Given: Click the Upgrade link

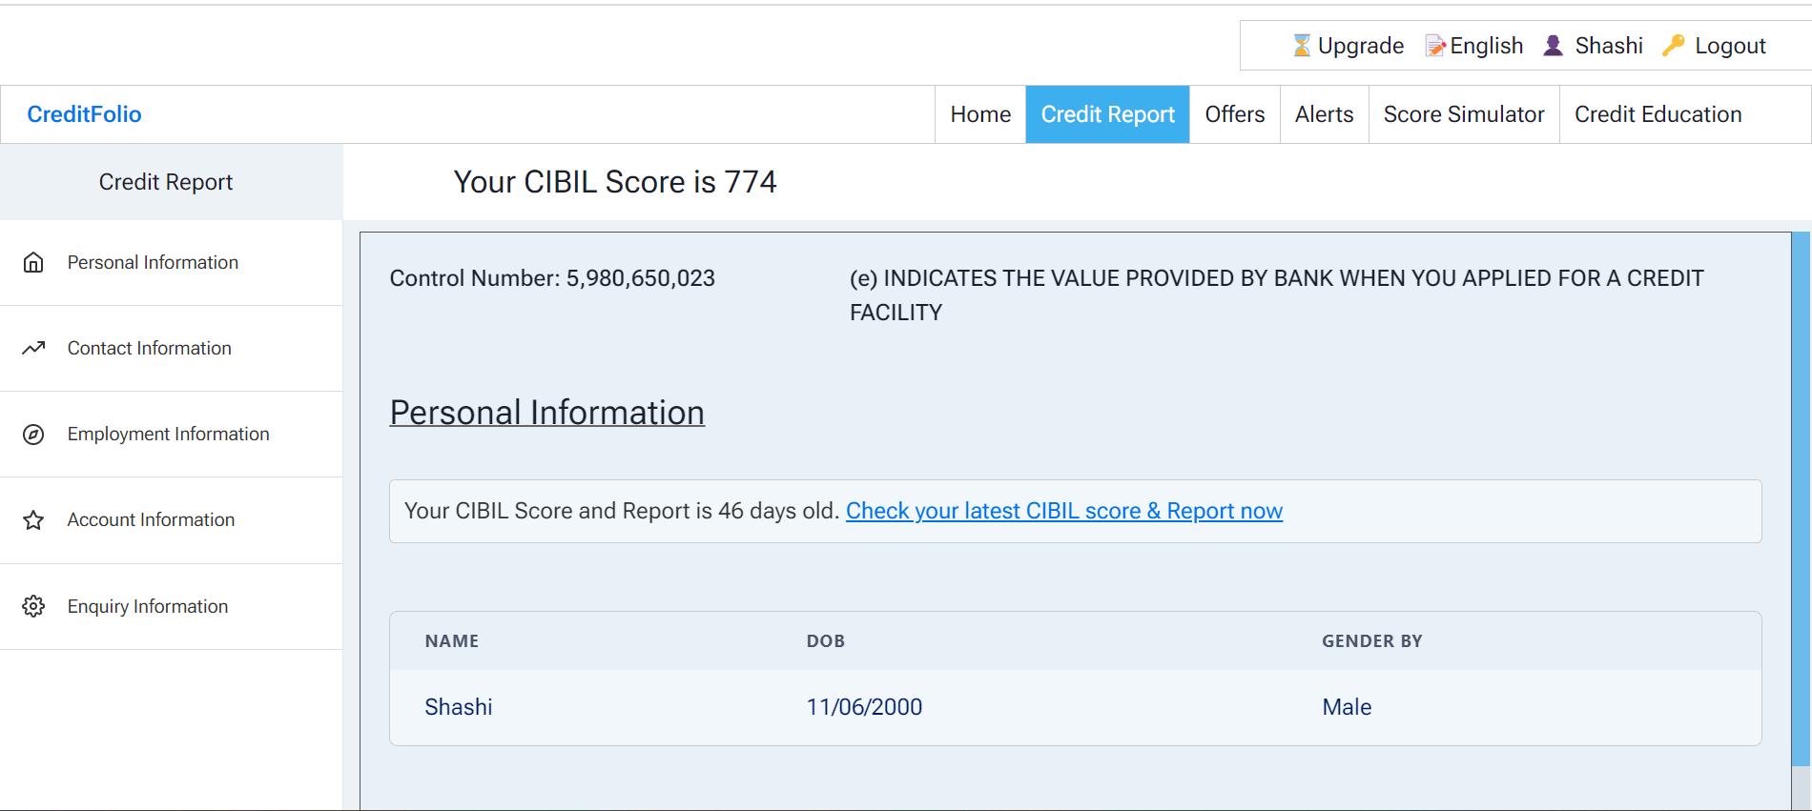Looking at the screenshot, I should pos(1360,46).
